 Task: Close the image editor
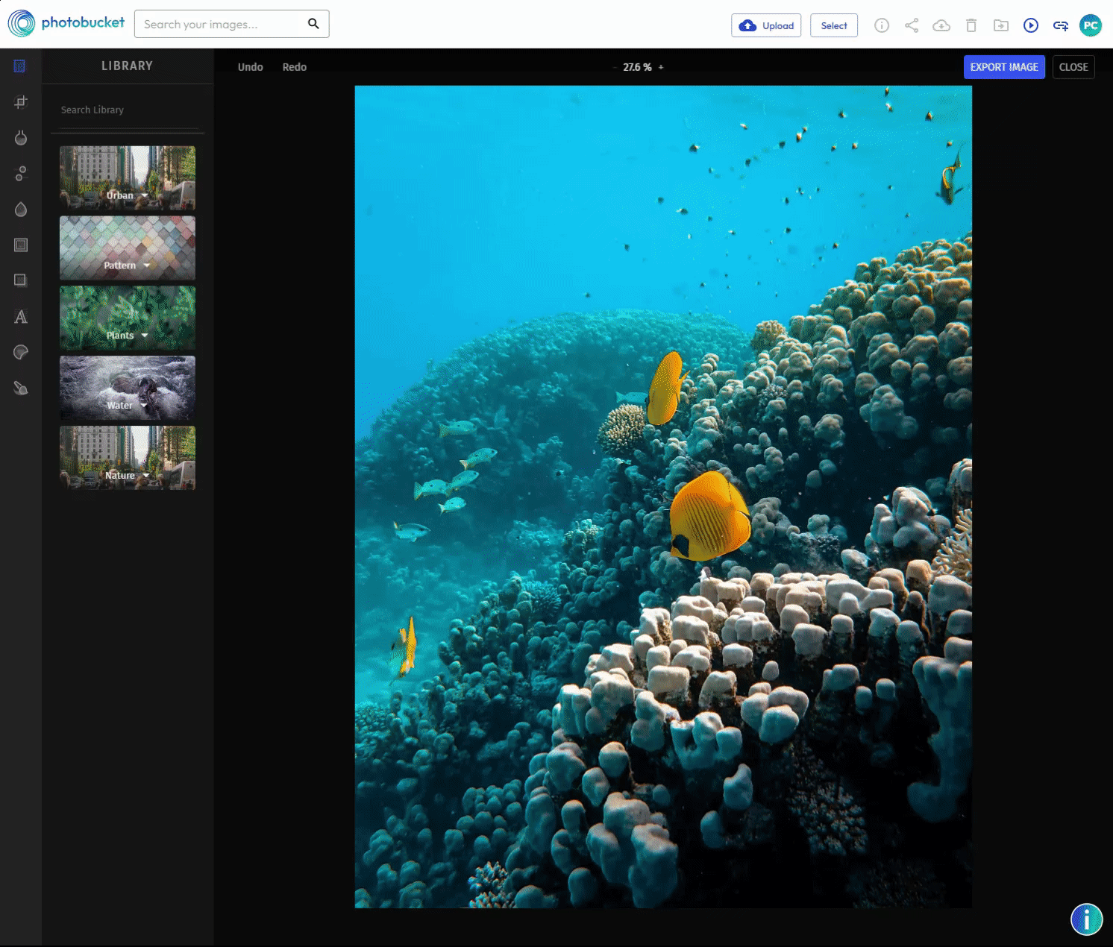point(1073,67)
